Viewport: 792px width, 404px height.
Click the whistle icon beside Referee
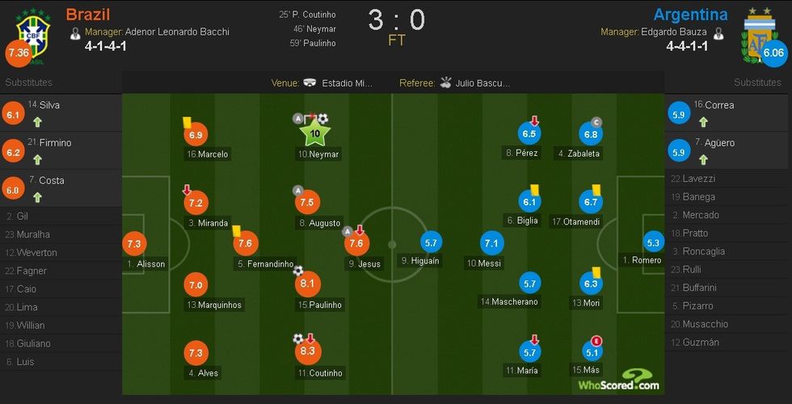[445, 82]
